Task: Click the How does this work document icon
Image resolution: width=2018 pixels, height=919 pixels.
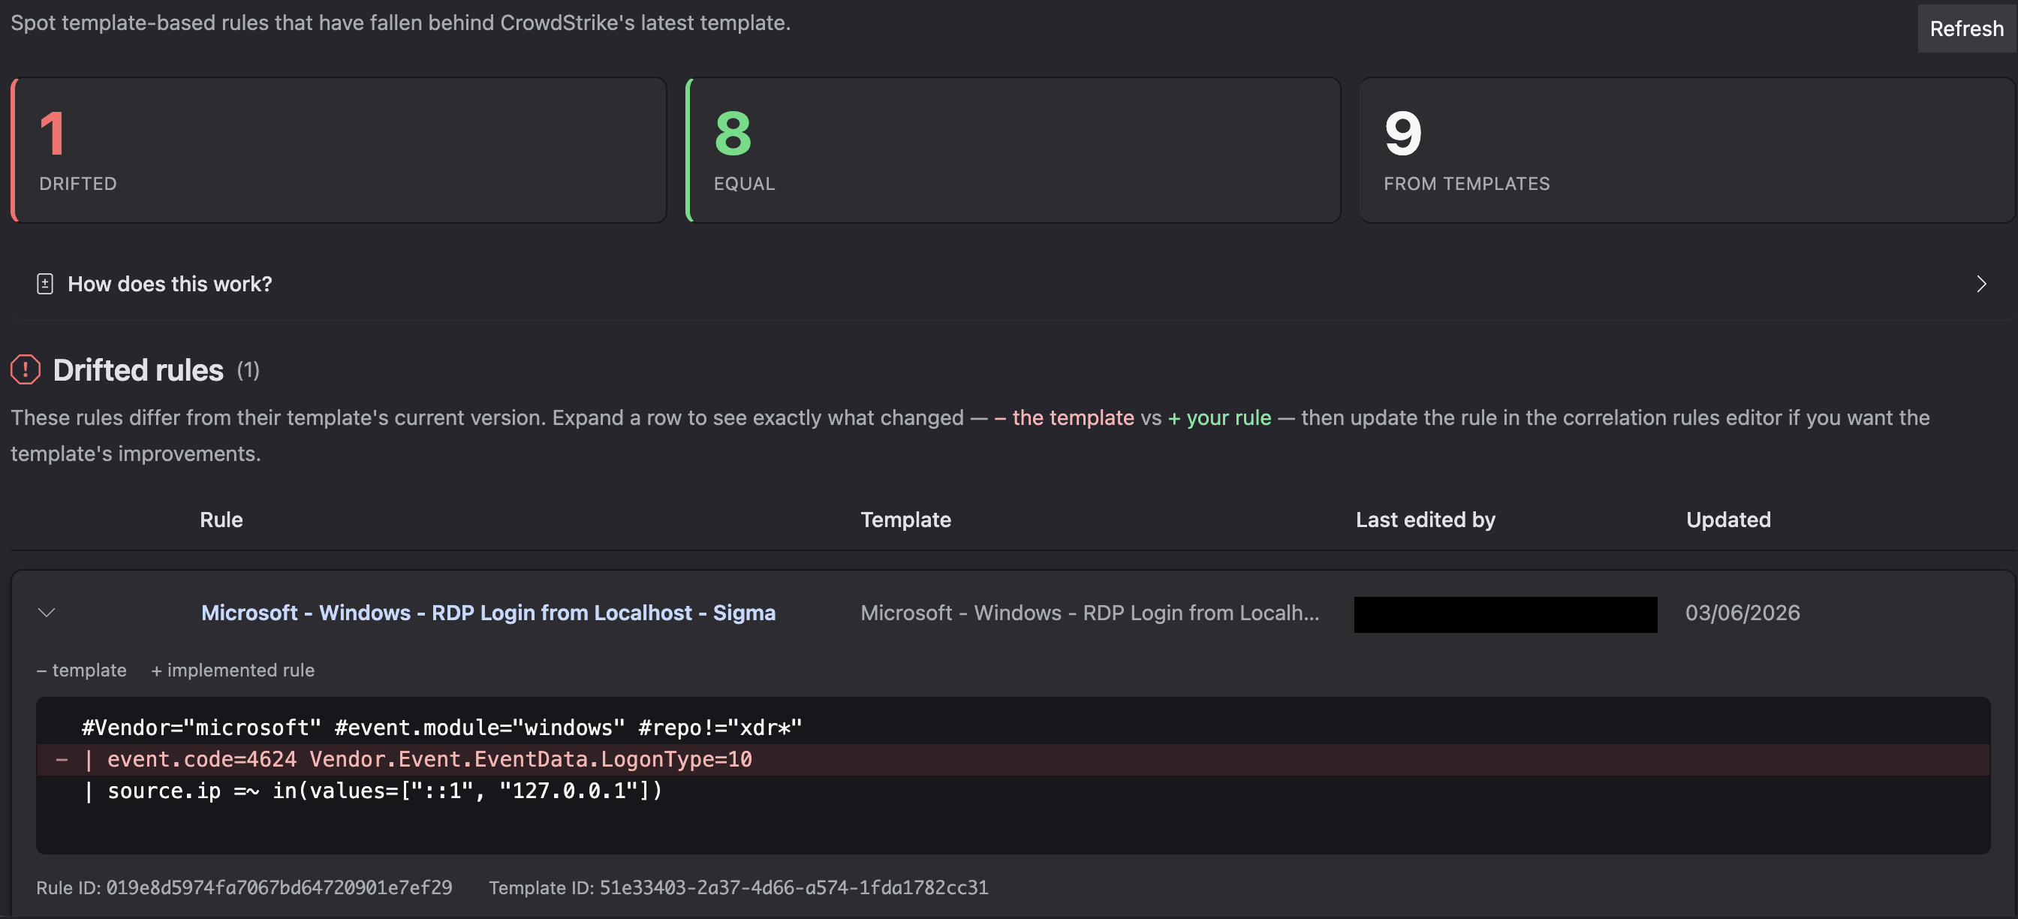Action: (x=44, y=284)
